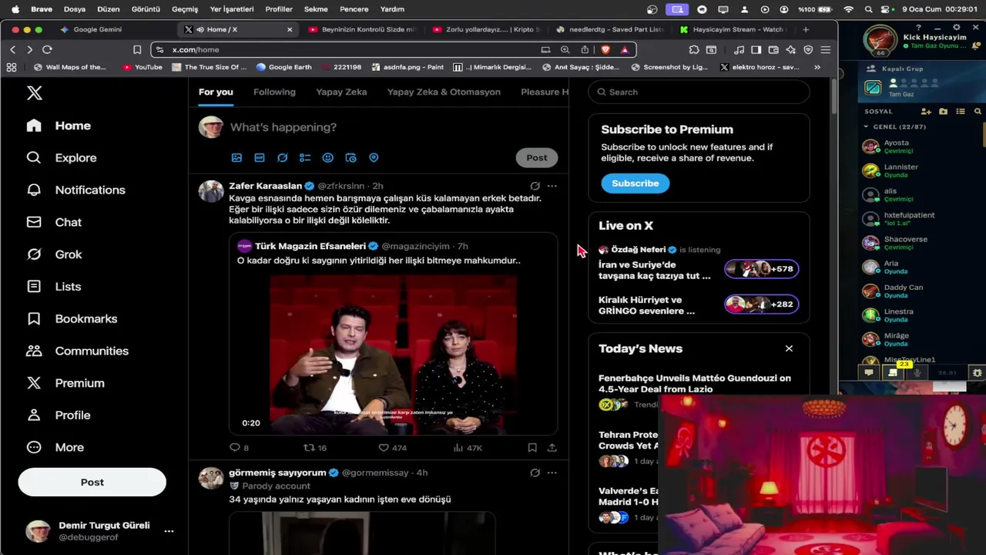Repost Zafer Karaaslan's post with 16 reposts
This screenshot has width=986, height=555.
pyautogui.click(x=315, y=448)
